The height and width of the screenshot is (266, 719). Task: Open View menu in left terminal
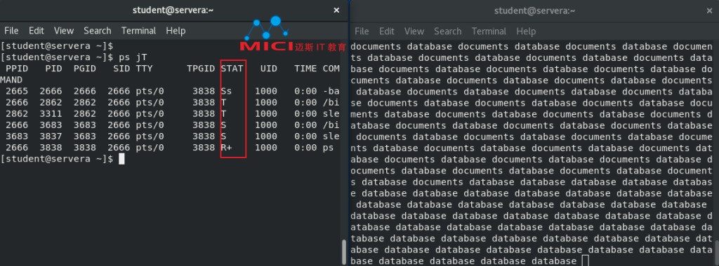64,31
